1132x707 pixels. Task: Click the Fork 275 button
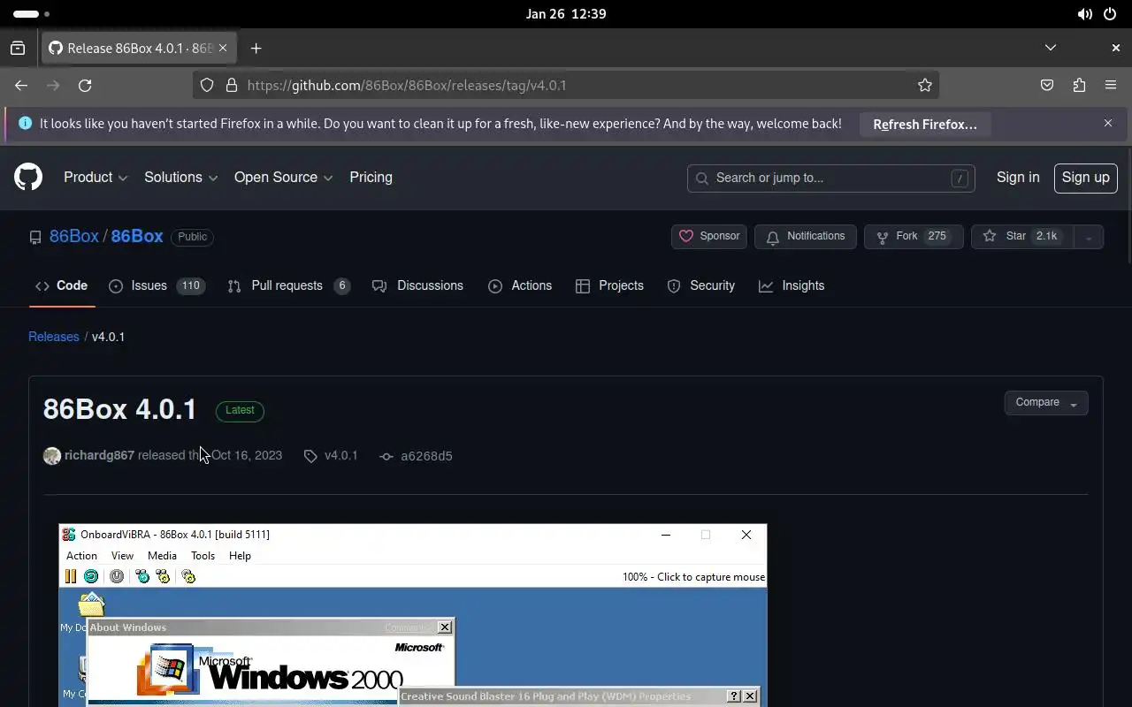point(914,236)
